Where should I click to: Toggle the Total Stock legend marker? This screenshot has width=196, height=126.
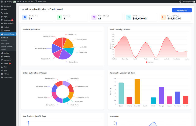[147, 62]
